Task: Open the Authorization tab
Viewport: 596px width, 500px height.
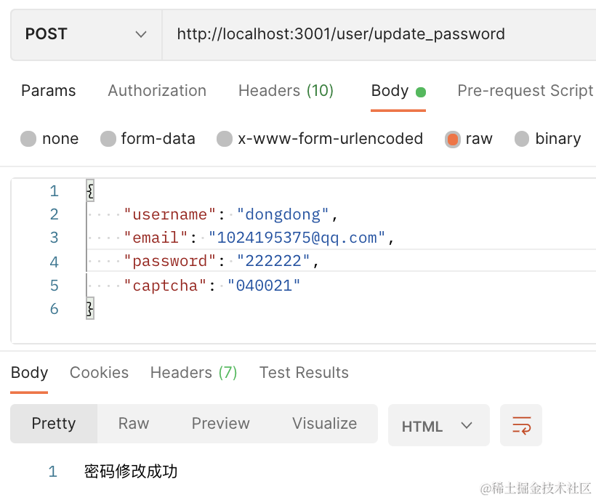Action: (157, 91)
